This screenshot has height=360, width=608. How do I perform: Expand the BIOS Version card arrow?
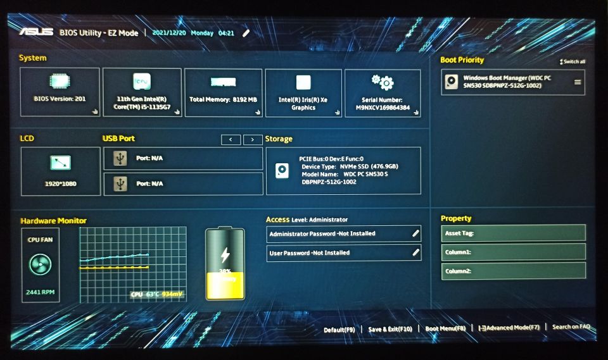(x=95, y=111)
